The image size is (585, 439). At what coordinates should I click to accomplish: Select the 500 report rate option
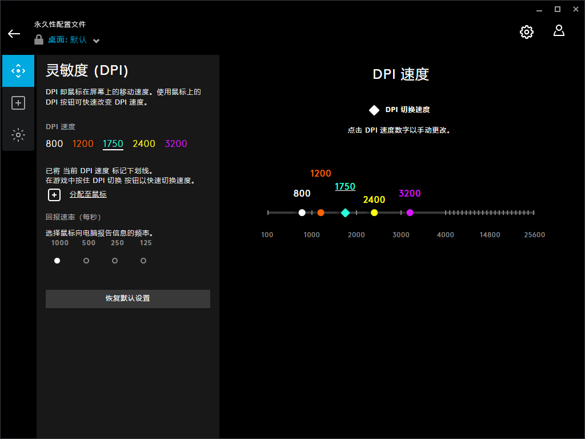pyautogui.click(x=86, y=261)
